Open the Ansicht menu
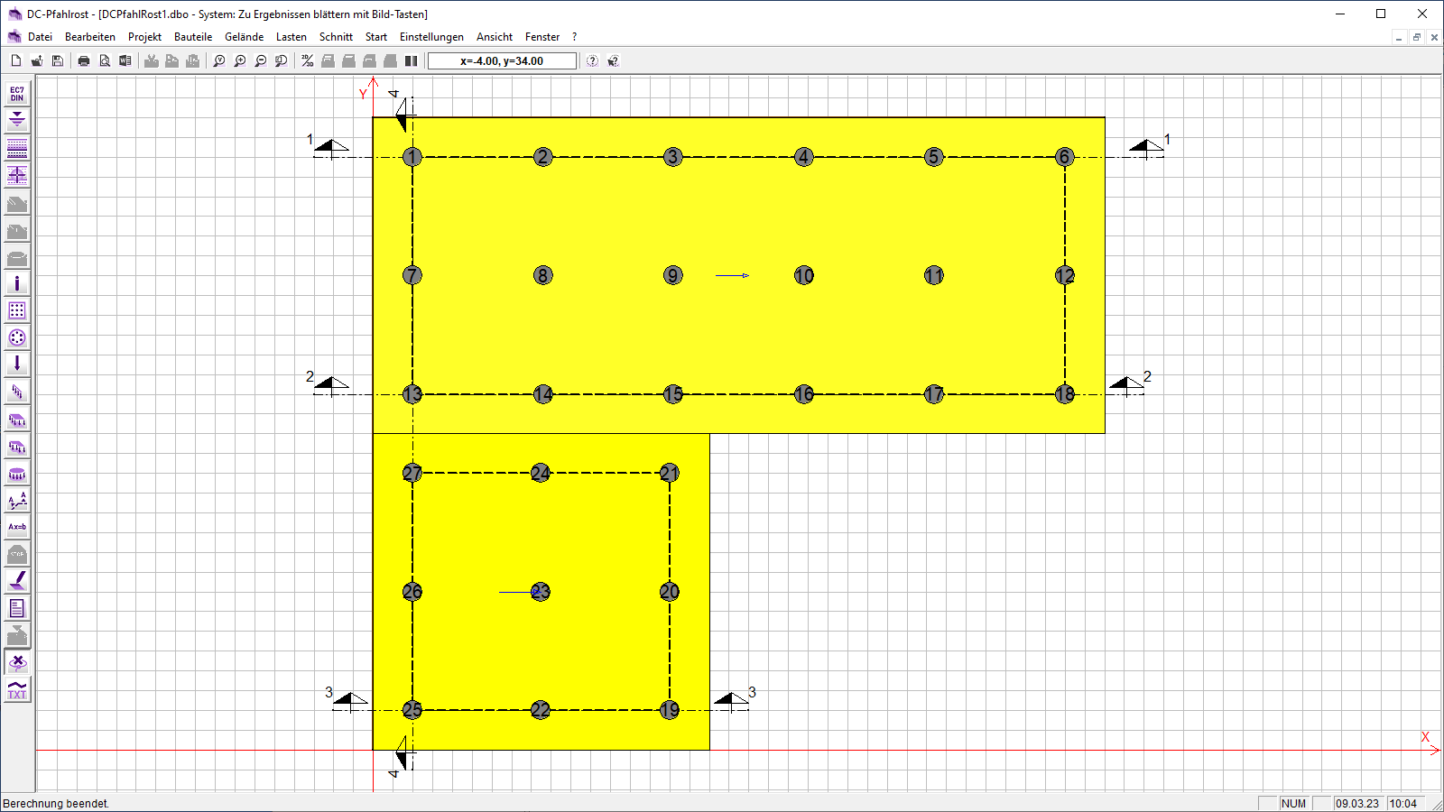The width and height of the screenshot is (1444, 812). pyautogui.click(x=494, y=37)
